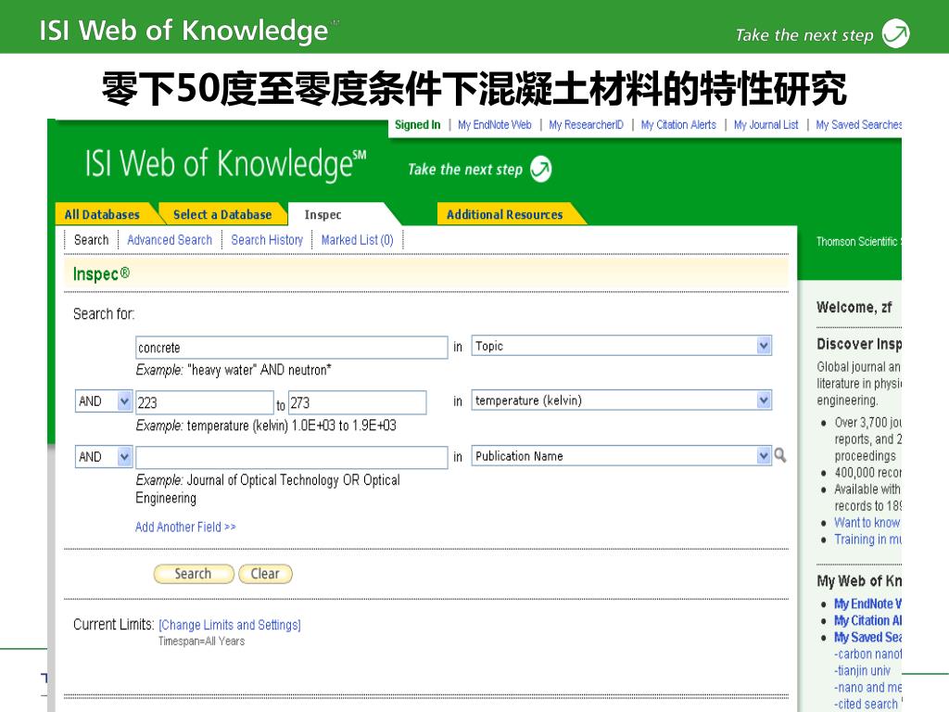Open the cited search saved search
Screen dimensions: 949x712
click(x=867, y=705)
